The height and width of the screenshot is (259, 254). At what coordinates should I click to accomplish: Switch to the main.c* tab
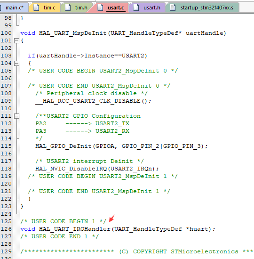click(x=14, y=8)
